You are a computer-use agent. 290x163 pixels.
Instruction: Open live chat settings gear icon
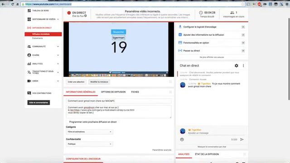click(x=237, y=66)
